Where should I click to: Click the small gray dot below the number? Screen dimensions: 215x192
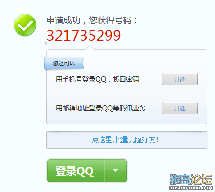46,43
